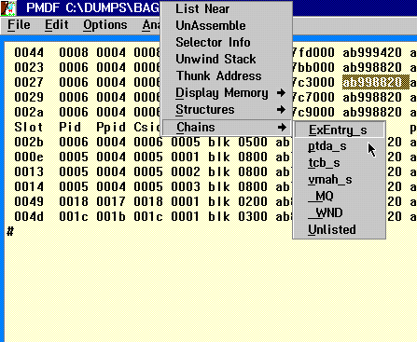Click value 0200 in slot 0049 row
The height and width of the screenshot is (342, 417).
click(253, 201)
